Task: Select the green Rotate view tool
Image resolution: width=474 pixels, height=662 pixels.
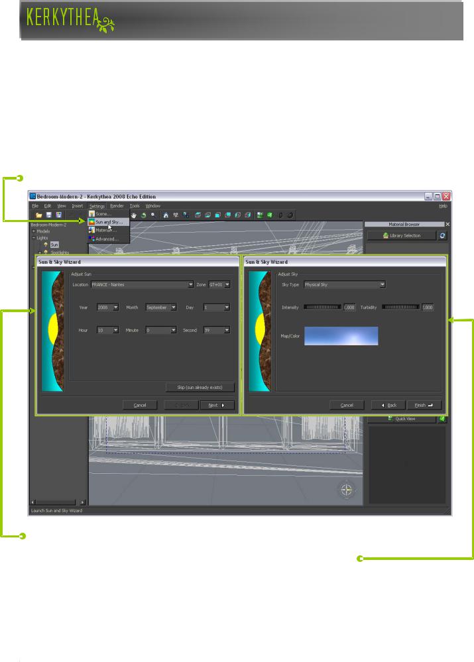Action: 144,215
